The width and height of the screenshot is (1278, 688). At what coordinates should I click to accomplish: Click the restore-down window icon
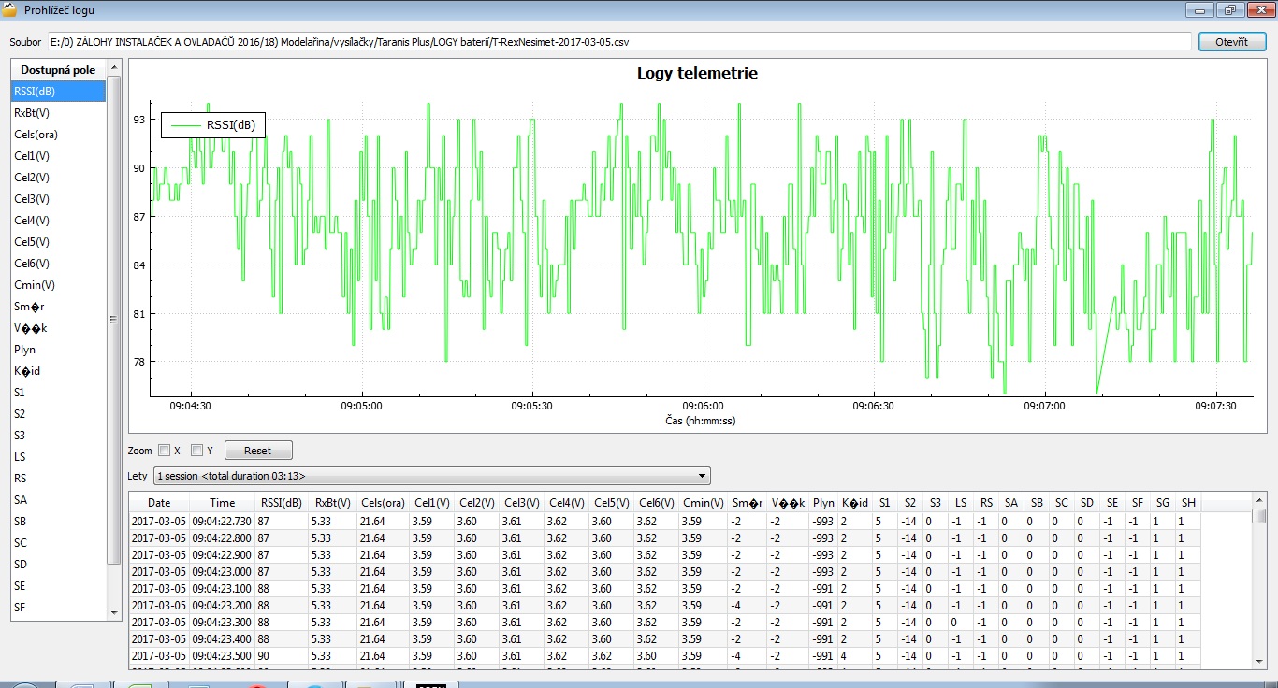(1229, 10)
